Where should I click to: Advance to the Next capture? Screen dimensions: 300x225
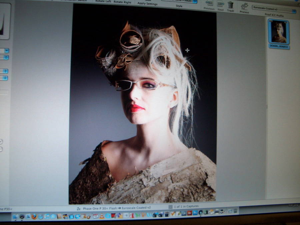pos(220,3)
